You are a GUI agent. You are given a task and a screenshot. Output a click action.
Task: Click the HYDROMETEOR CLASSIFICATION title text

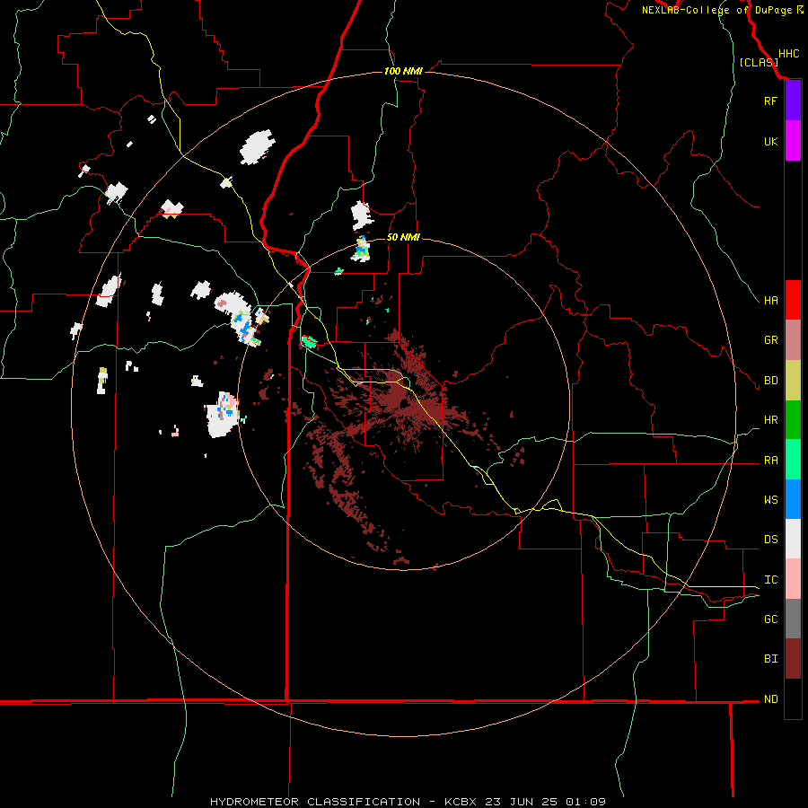[315, 802]
